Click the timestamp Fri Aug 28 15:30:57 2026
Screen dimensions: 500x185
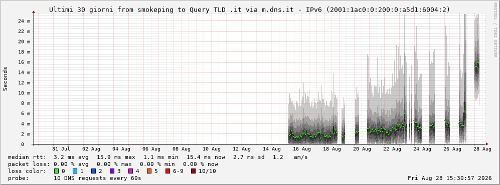pos(450,178)
